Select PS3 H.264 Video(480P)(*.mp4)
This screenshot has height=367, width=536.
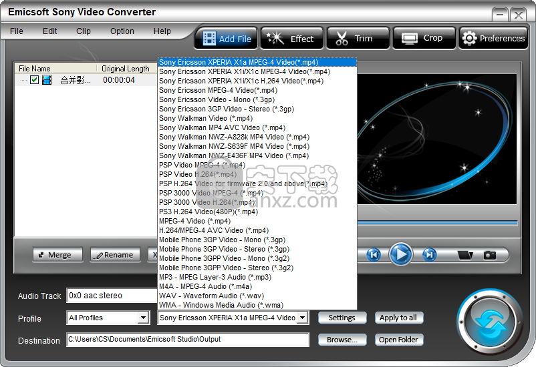click(257, 212)
